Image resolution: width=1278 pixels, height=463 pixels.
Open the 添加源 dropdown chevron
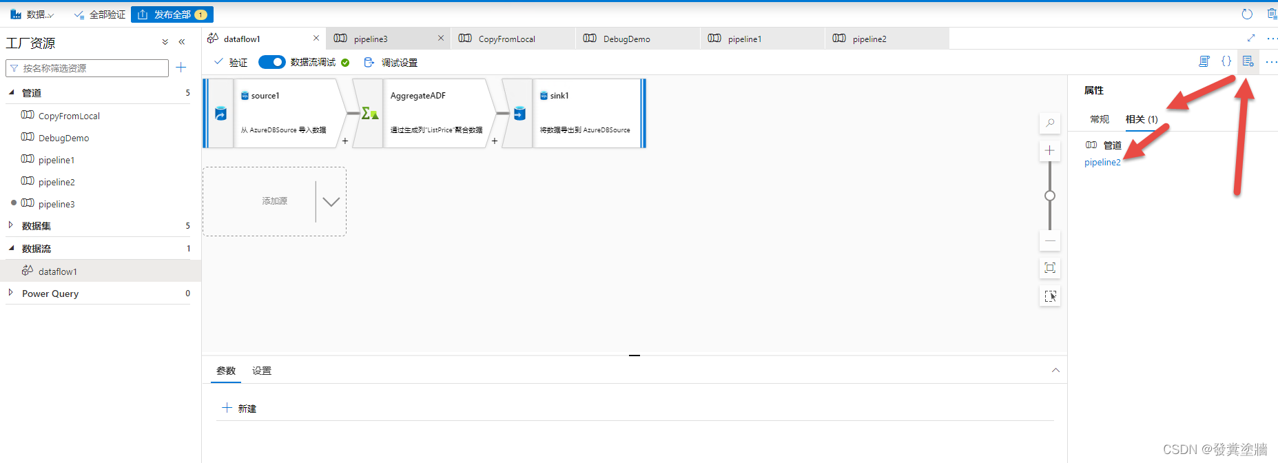pyautogui.click(x=331, y=202)
